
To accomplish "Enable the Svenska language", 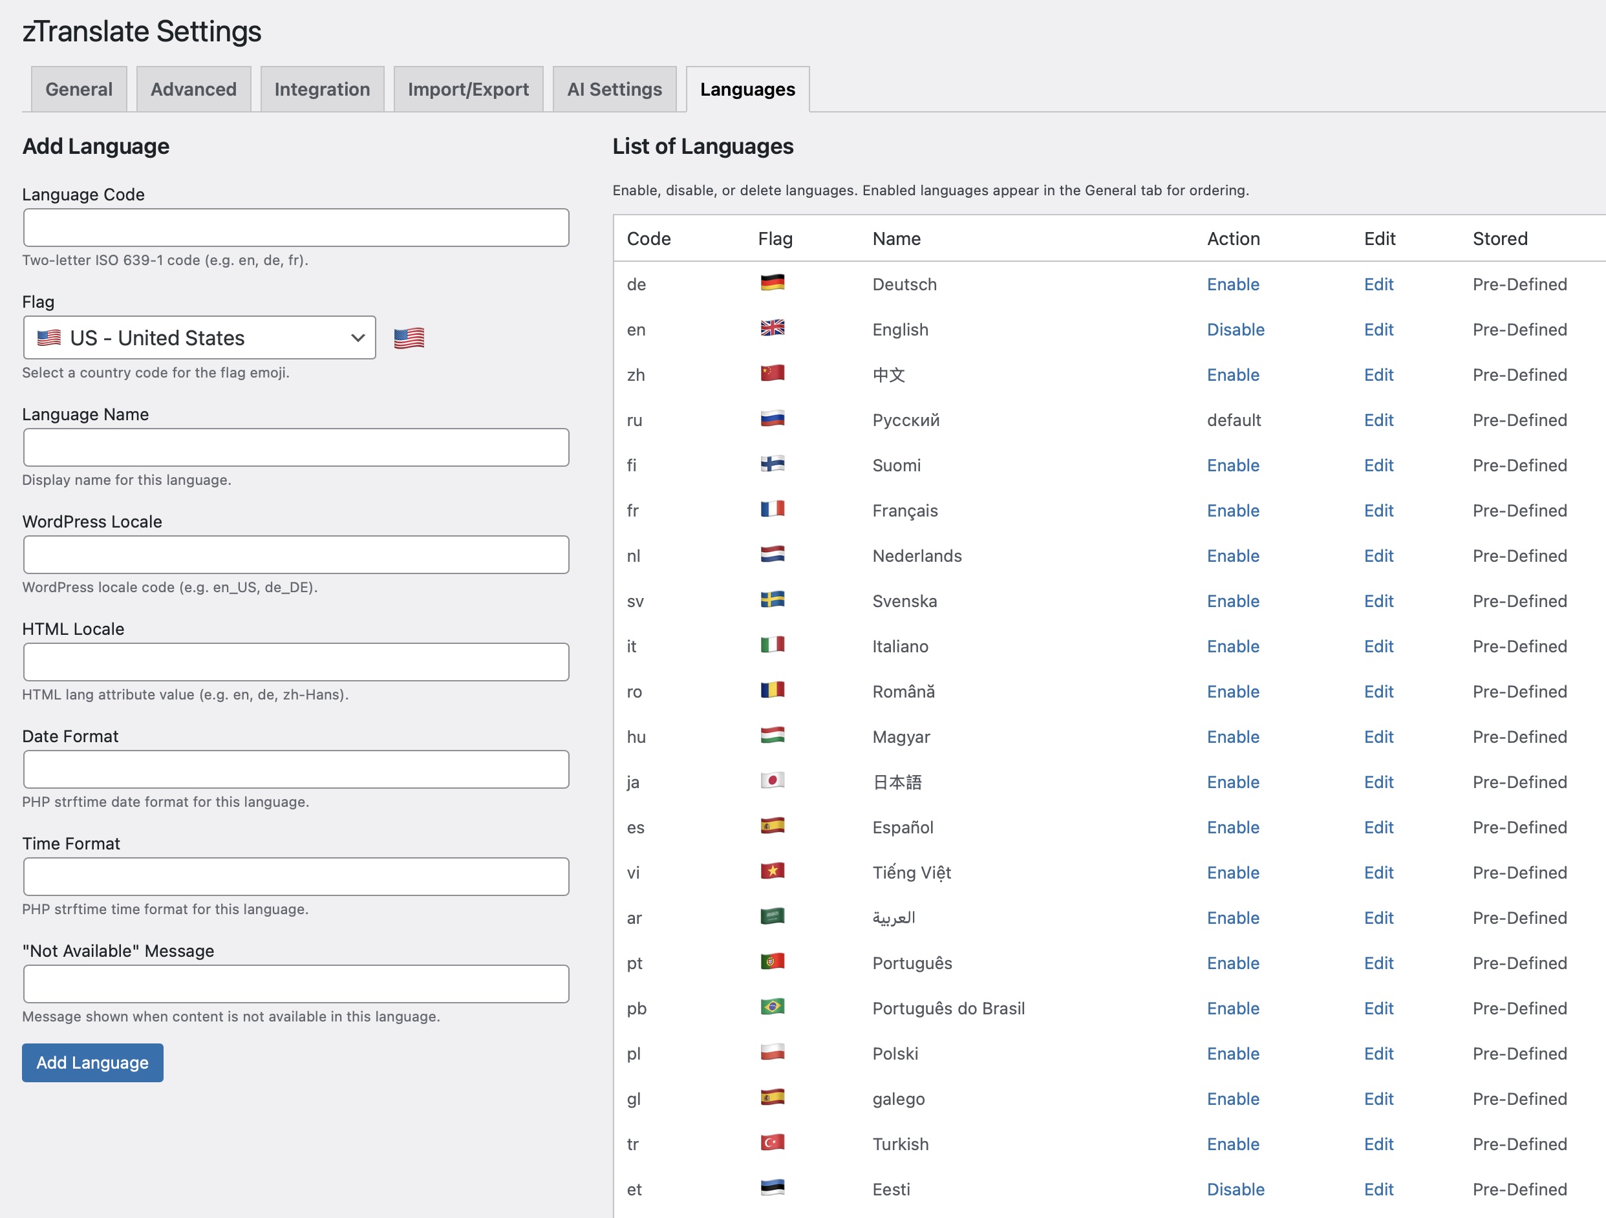I will [1233, 601].
